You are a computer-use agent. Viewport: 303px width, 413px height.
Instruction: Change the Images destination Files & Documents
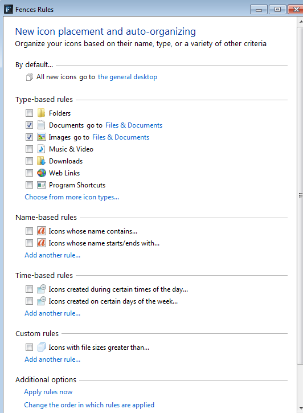click(121, 137)
